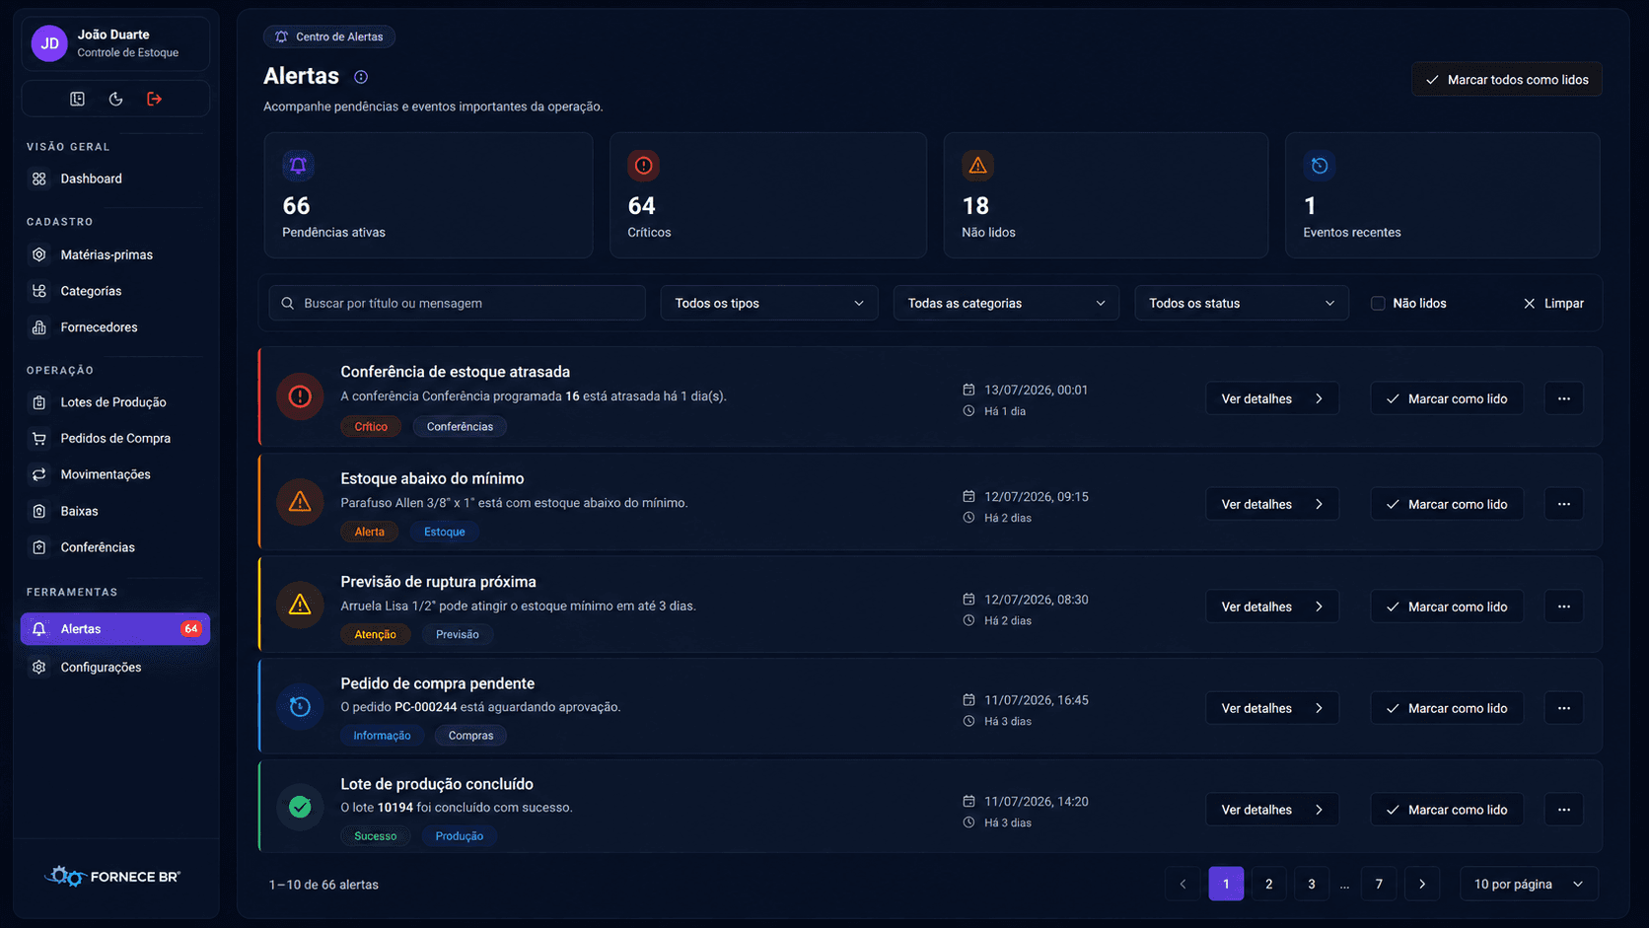Open the 10 por página dropdown
Screen dimensions: 1649x928
1529,885
